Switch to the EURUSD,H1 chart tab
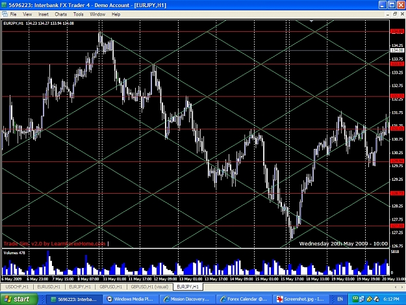 pos(49,287)
